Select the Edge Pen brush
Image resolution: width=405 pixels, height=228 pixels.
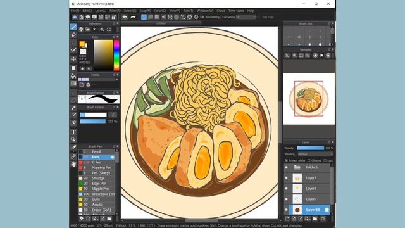[97, 184]
